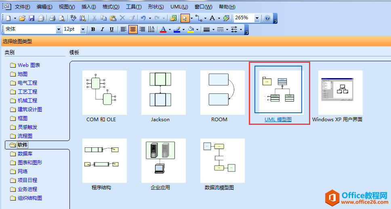Open the 帮助(H) menu
The height and width of the screenshot is (209, 391).
[227, 7]
